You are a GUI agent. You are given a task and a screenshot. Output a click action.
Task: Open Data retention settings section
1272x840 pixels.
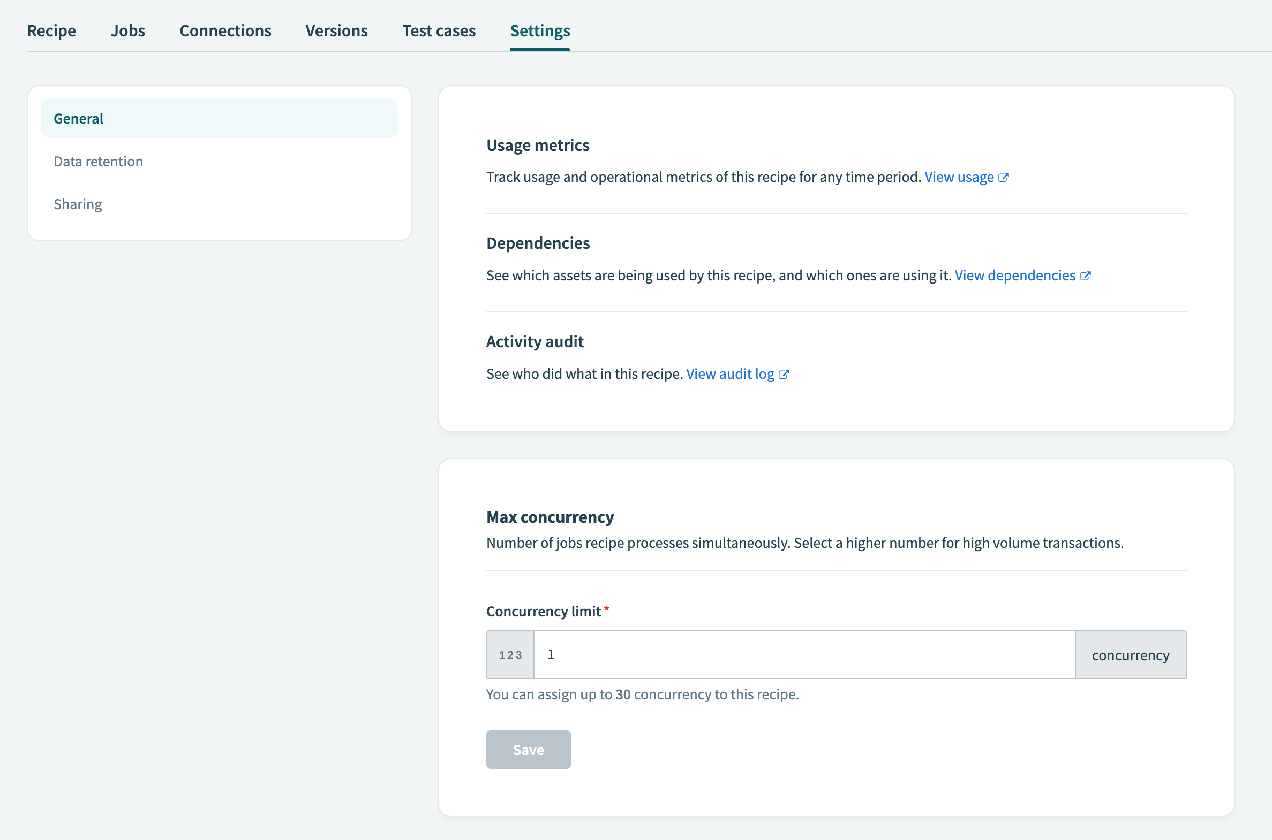point(98,161)
